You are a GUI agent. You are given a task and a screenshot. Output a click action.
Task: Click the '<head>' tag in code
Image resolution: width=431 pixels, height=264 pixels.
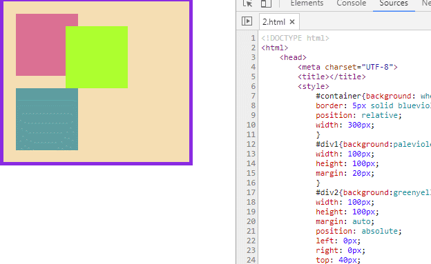point(293,57)
